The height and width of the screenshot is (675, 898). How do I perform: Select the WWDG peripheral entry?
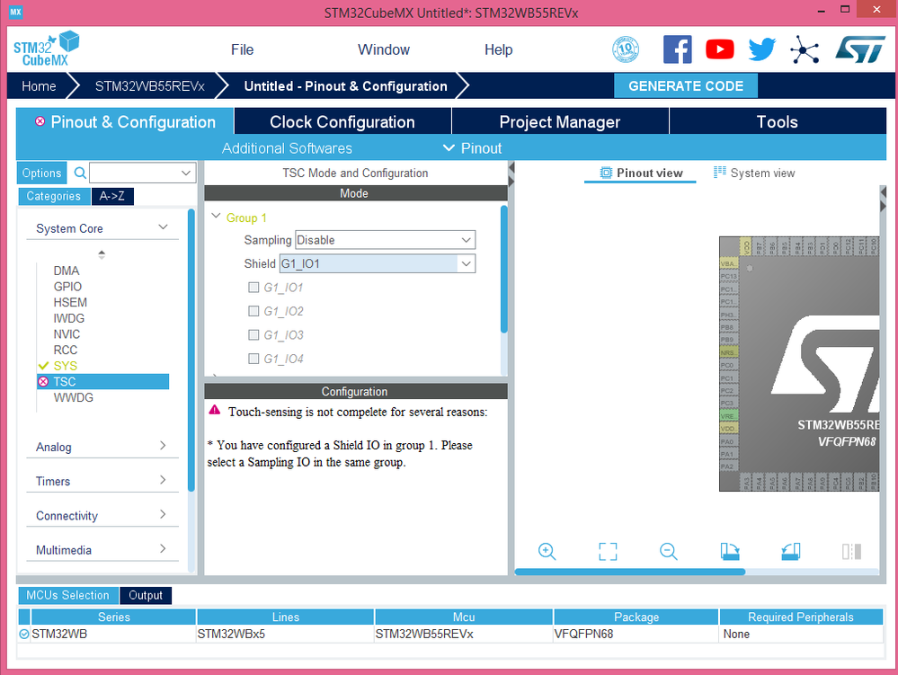click(x=74, y=397)
